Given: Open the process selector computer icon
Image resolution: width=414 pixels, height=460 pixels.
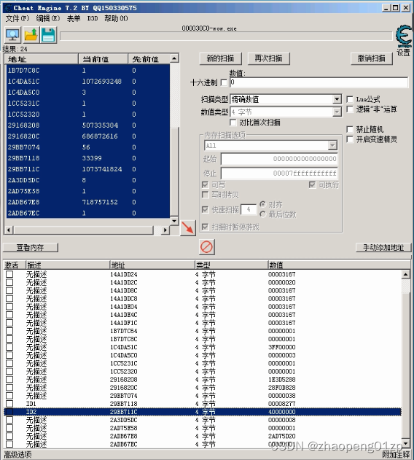Looking at the screenshot, I should [x=13, y=35].
